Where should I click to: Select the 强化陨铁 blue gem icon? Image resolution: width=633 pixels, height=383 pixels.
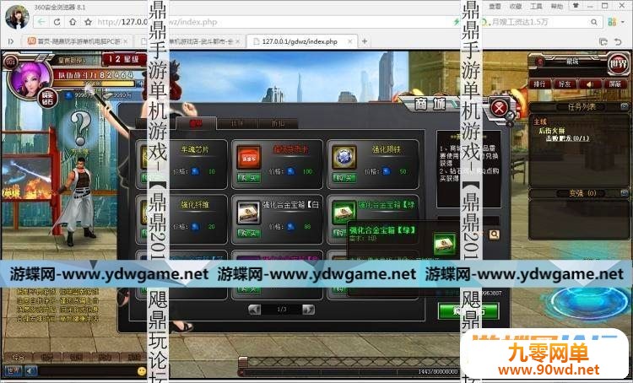(344, 158)
